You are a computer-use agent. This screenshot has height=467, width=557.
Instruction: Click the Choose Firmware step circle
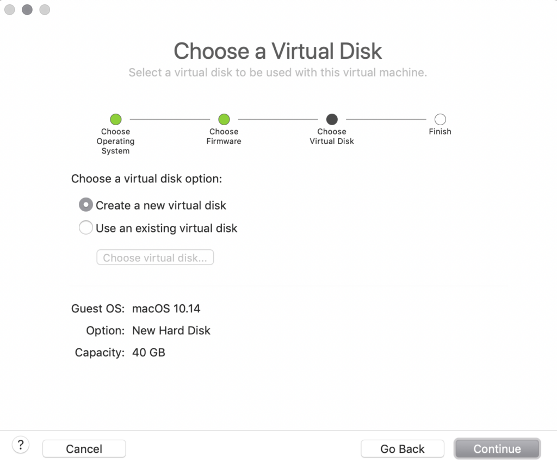(x=224, y=119)
